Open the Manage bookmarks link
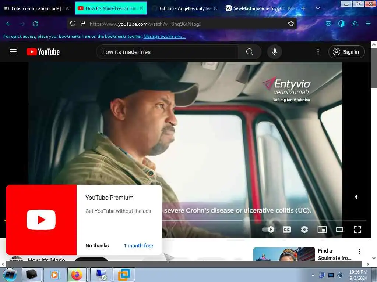Viewport: 377px width, 282px height. 165,36
